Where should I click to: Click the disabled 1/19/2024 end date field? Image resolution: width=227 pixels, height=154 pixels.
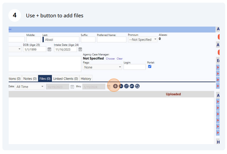pyautogui.click(x=94, y=87)
